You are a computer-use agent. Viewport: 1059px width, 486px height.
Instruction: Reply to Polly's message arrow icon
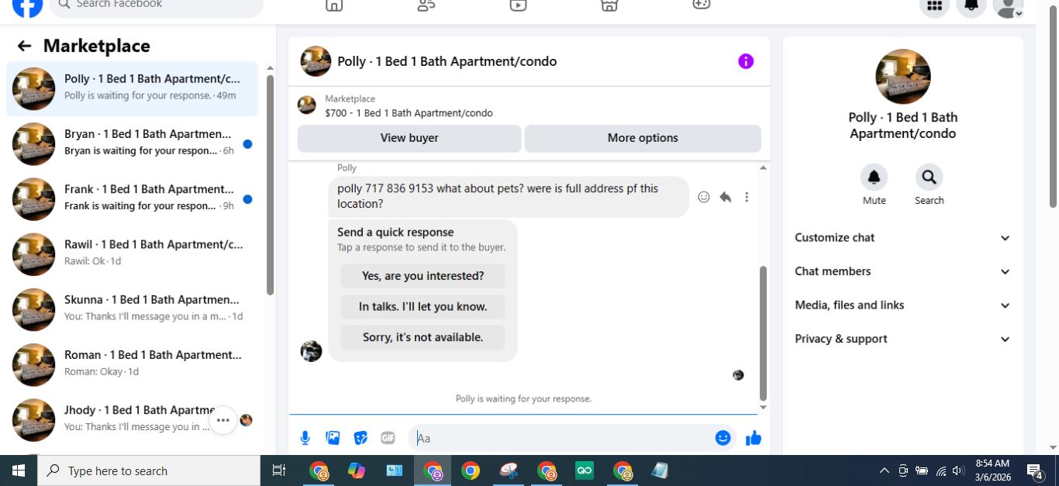pos(726,197)
